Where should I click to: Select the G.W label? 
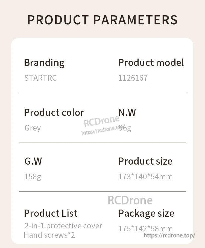(x=33, y=161)
